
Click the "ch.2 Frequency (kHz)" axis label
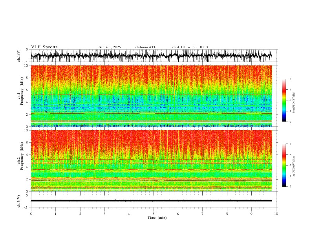(x=20, y=156)
